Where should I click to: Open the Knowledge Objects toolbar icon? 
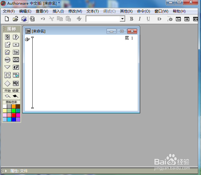(195, 19)
